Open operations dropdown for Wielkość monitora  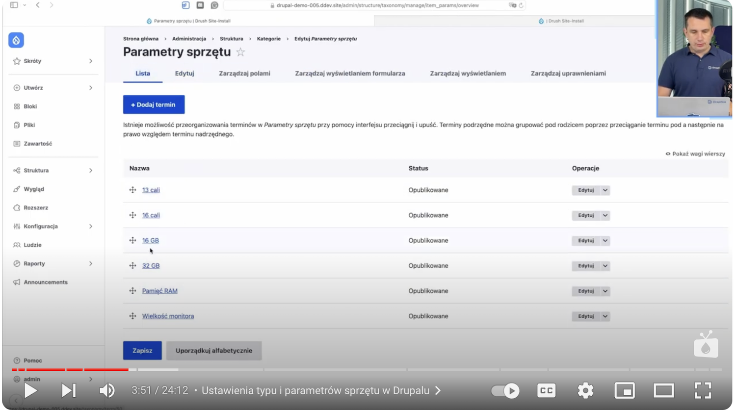(x=605, y=316)
